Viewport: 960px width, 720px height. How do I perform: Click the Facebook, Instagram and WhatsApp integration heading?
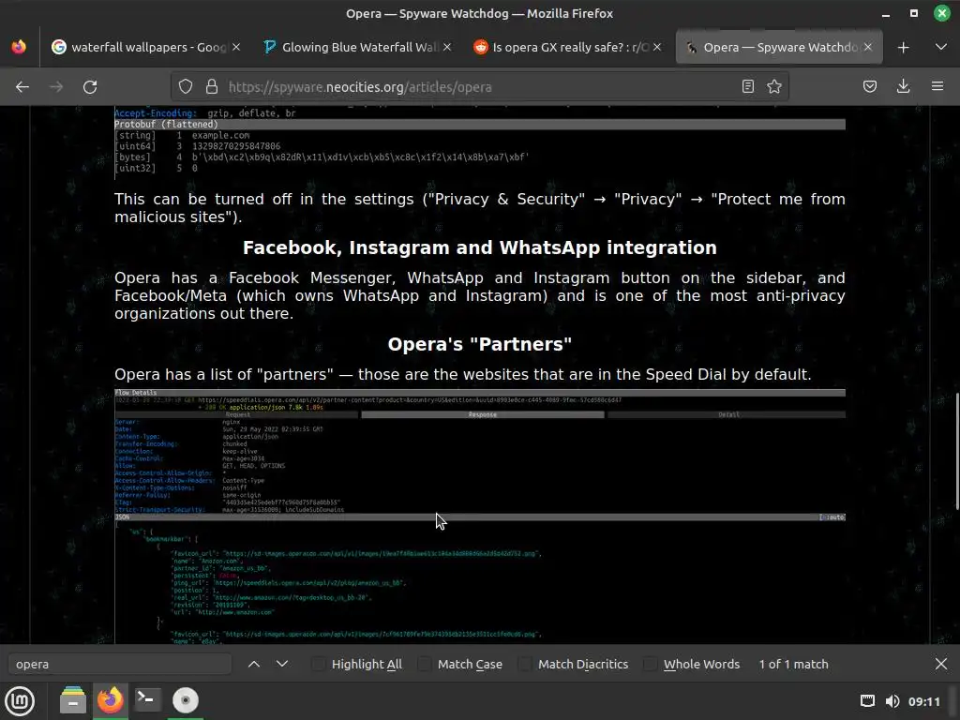coord(480,247)
